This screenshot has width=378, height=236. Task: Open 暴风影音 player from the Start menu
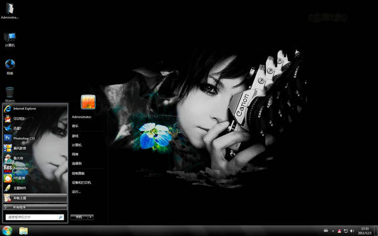tap(35, 148)
